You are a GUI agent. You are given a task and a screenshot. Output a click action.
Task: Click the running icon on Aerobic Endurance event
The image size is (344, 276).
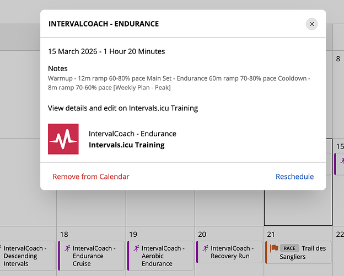(136, 248)
